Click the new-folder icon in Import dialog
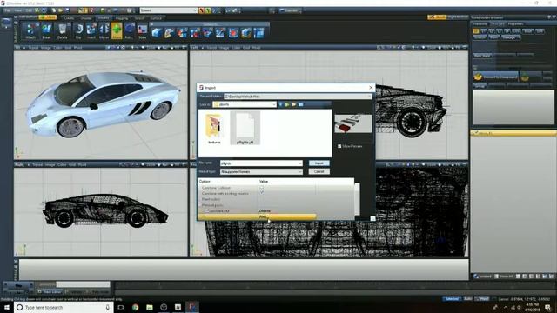The width and height of the screenshot is (557, 313). tap(294, 104)
